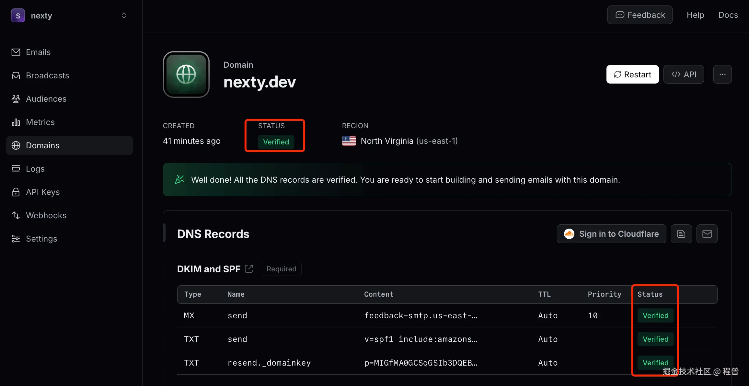Select Broadcasts in the sidebar
Viewport: 749px width, 386px height.
coord(47,75)
